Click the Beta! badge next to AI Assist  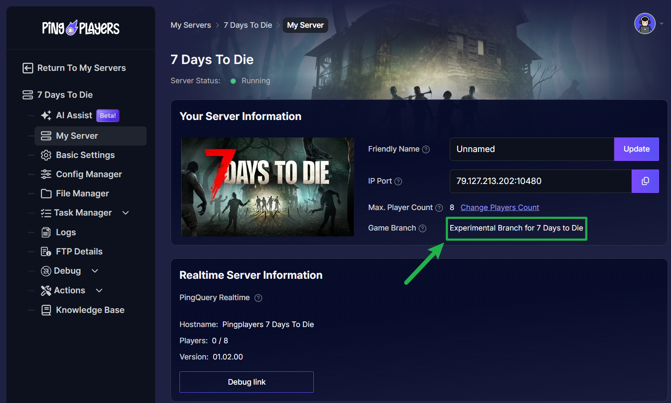coord(108,116)
